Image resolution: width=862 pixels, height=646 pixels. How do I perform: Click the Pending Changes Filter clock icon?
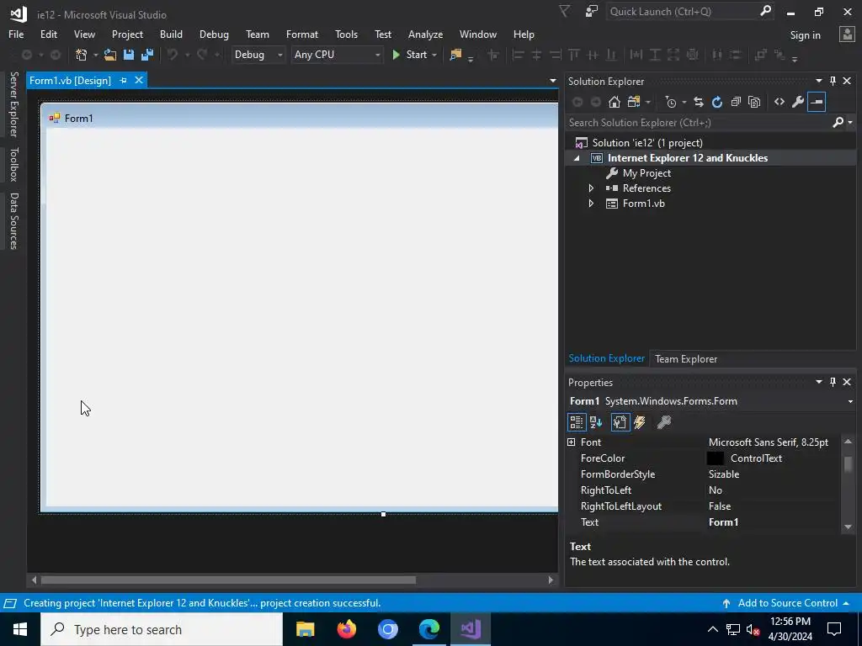[x=671, y=102]
